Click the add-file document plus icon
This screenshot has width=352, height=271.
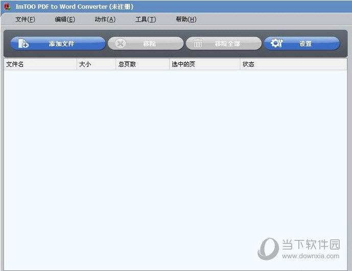point(23,43)
